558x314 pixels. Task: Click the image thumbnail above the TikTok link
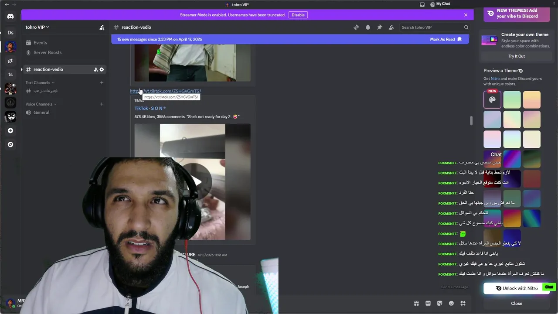tap(192, 62)
